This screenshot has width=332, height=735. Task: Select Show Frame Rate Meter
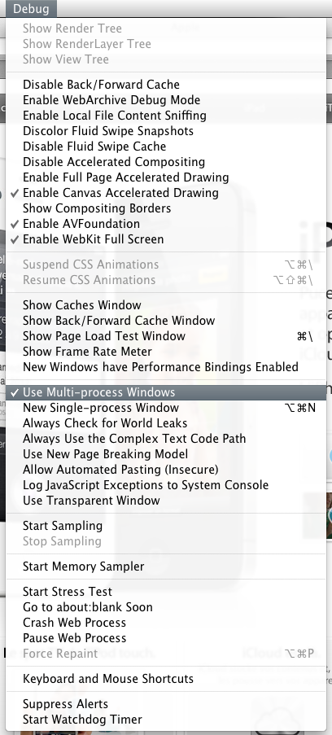[x=166, y=352]
